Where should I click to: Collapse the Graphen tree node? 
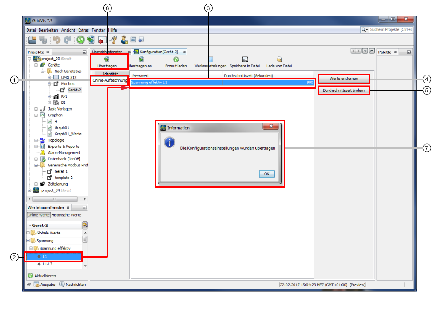coord(36,115)
